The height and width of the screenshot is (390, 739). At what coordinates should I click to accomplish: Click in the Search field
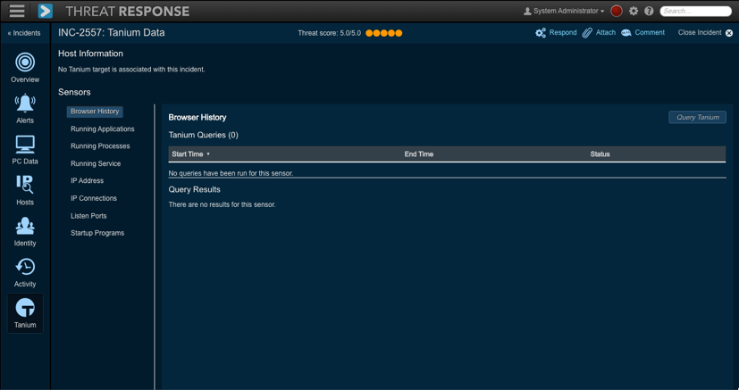pyautogui.click(x=696, y=12)
